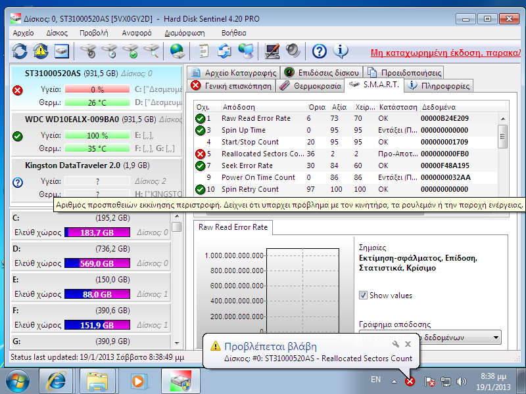
Task: Sort by the Κατάσταση column header
Action: coord(398,107)
